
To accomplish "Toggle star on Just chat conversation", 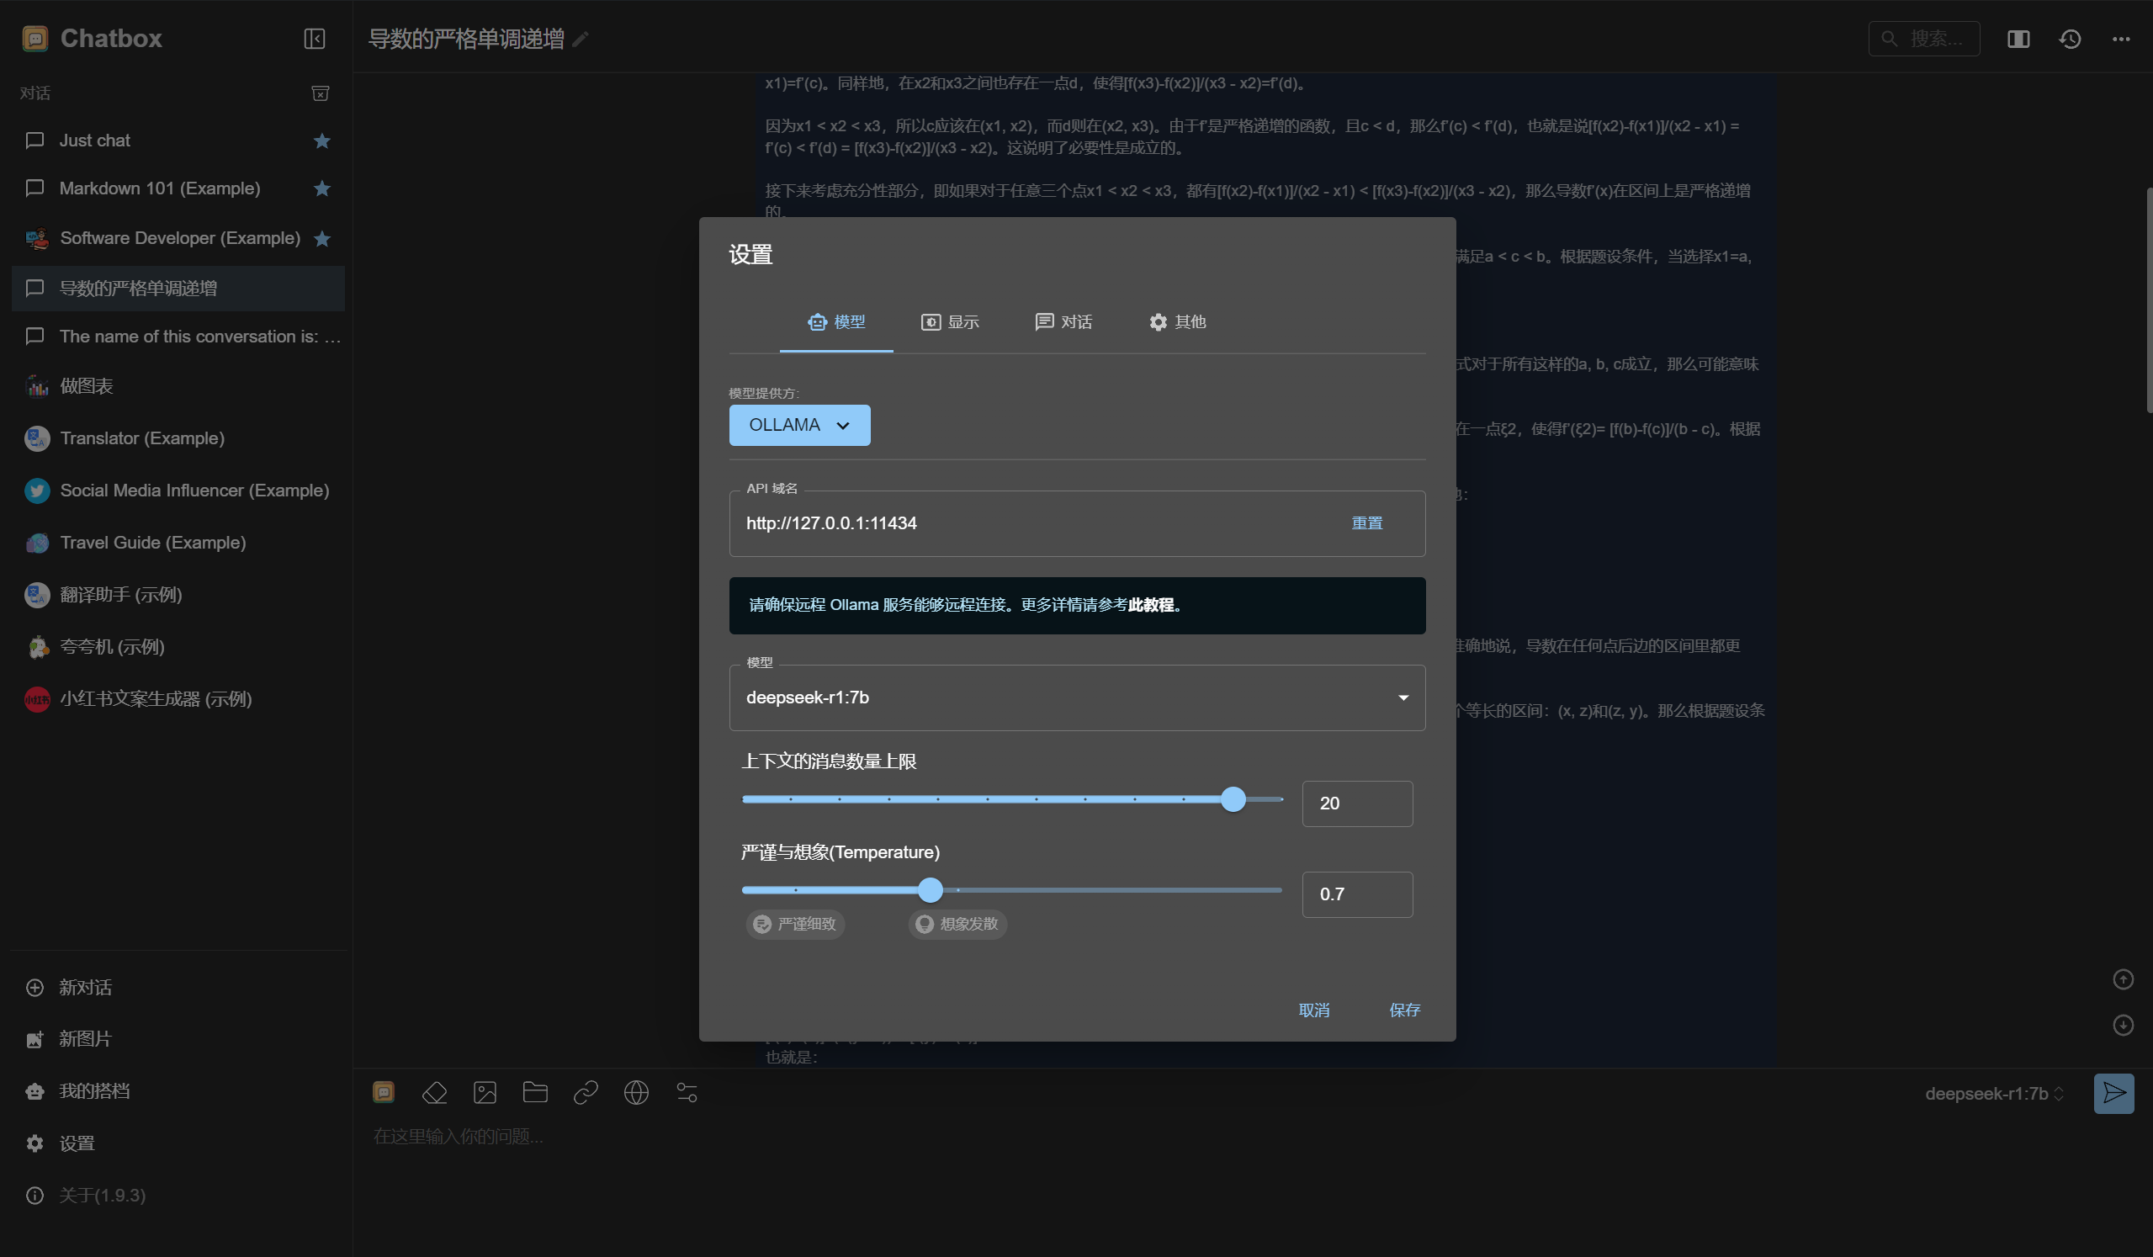I will [322, 141].
